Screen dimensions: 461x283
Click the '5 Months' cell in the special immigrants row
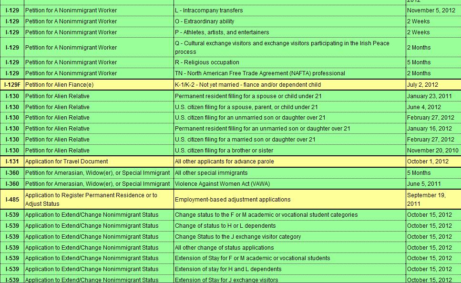point(433,173)
